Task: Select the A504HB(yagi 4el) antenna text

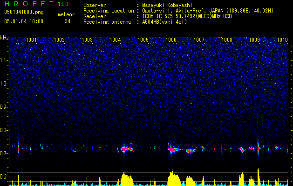Action: [164, 22]
